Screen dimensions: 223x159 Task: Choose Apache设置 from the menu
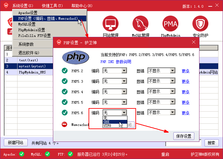click(x=50, y=13)
